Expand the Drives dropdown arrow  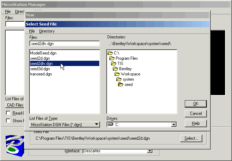point(174,125)
